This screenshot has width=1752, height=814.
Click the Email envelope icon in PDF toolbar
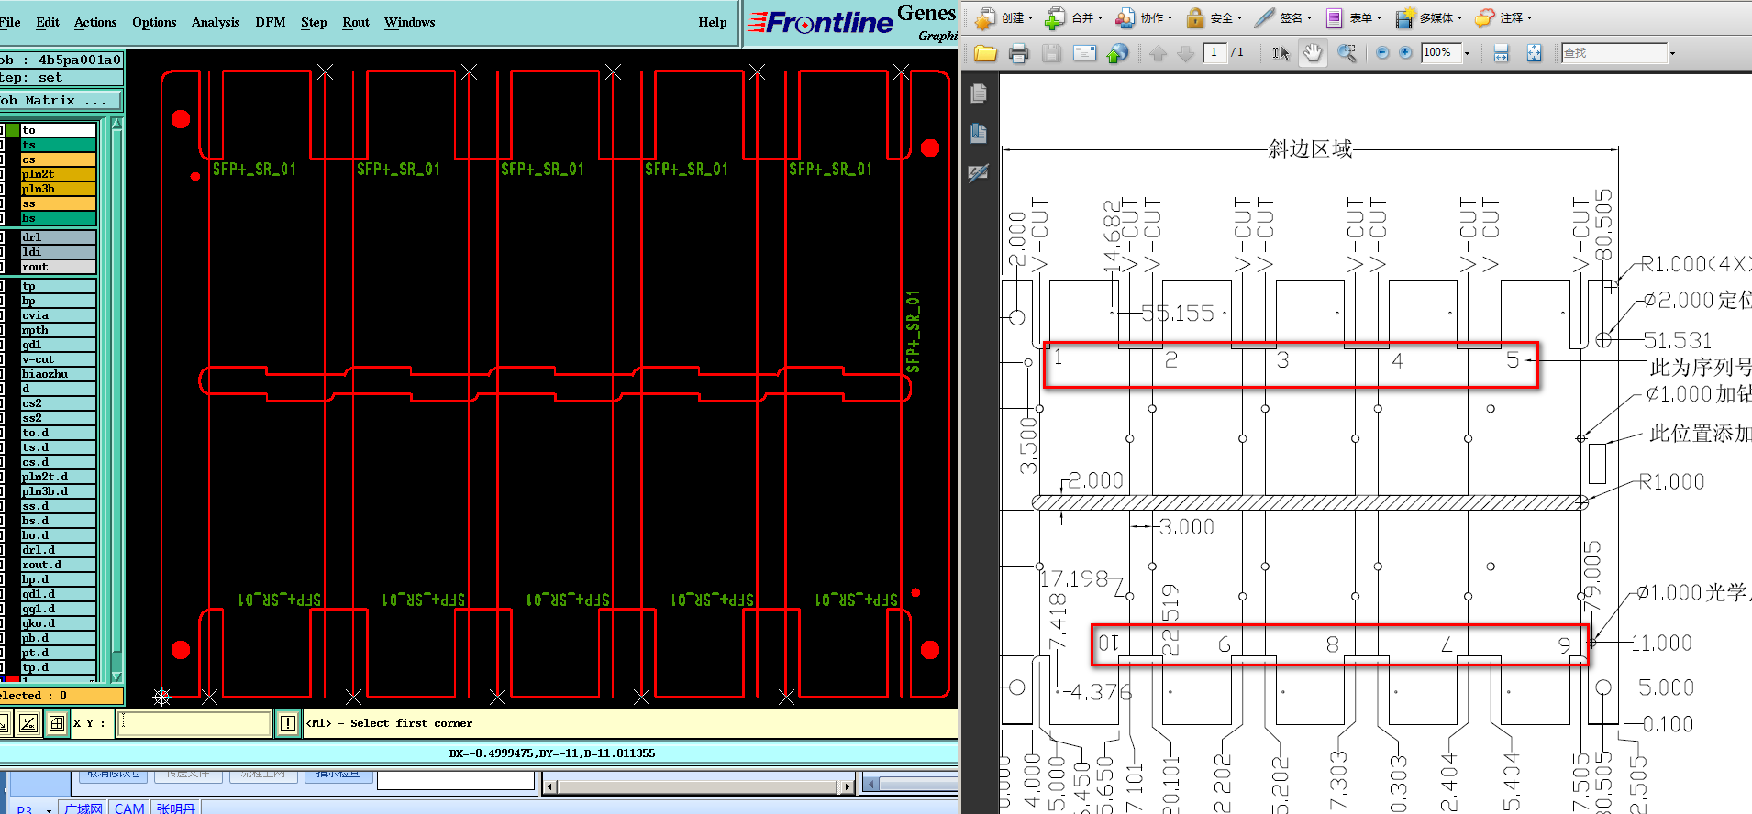[x=1085, y=53]
